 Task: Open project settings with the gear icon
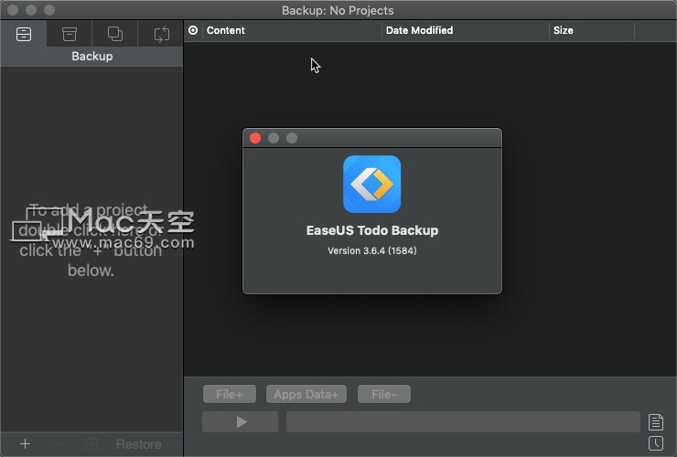91,443
